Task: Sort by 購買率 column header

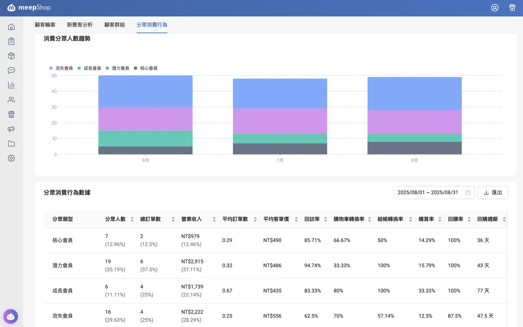Action: pyautogui.click(x=430, y=219)
